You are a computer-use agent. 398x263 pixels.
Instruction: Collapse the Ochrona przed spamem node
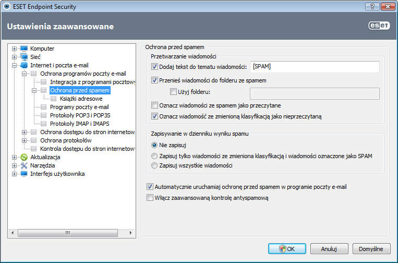[34, 90]
